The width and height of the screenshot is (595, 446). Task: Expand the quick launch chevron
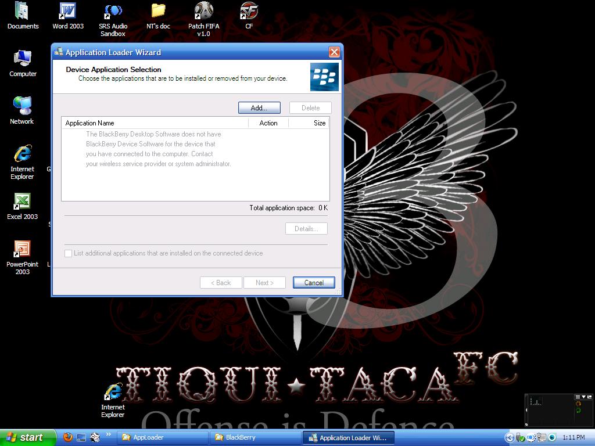click(x=108, y=434)
